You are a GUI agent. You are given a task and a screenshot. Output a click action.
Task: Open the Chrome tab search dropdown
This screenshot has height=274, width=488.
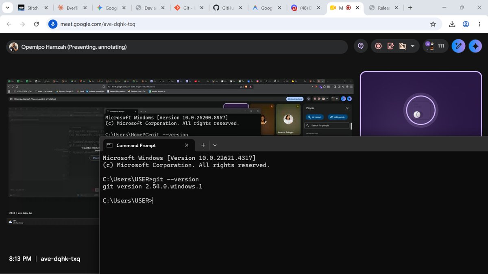(x=7, y=8)
